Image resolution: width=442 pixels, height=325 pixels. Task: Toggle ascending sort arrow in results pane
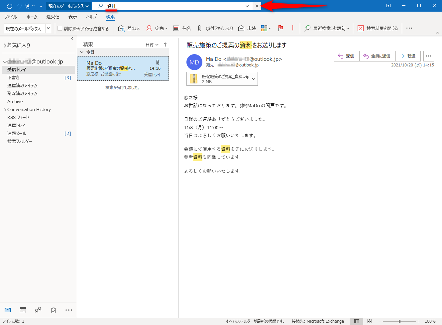point(165,44)
